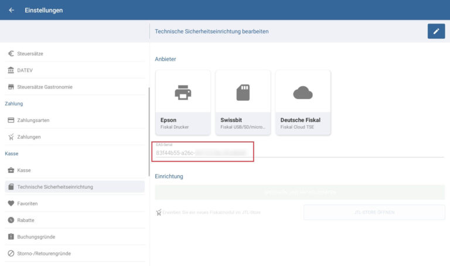Open Steuersätze Gastronomie settings
The image size is (450, 266).
tap(45, 87)
